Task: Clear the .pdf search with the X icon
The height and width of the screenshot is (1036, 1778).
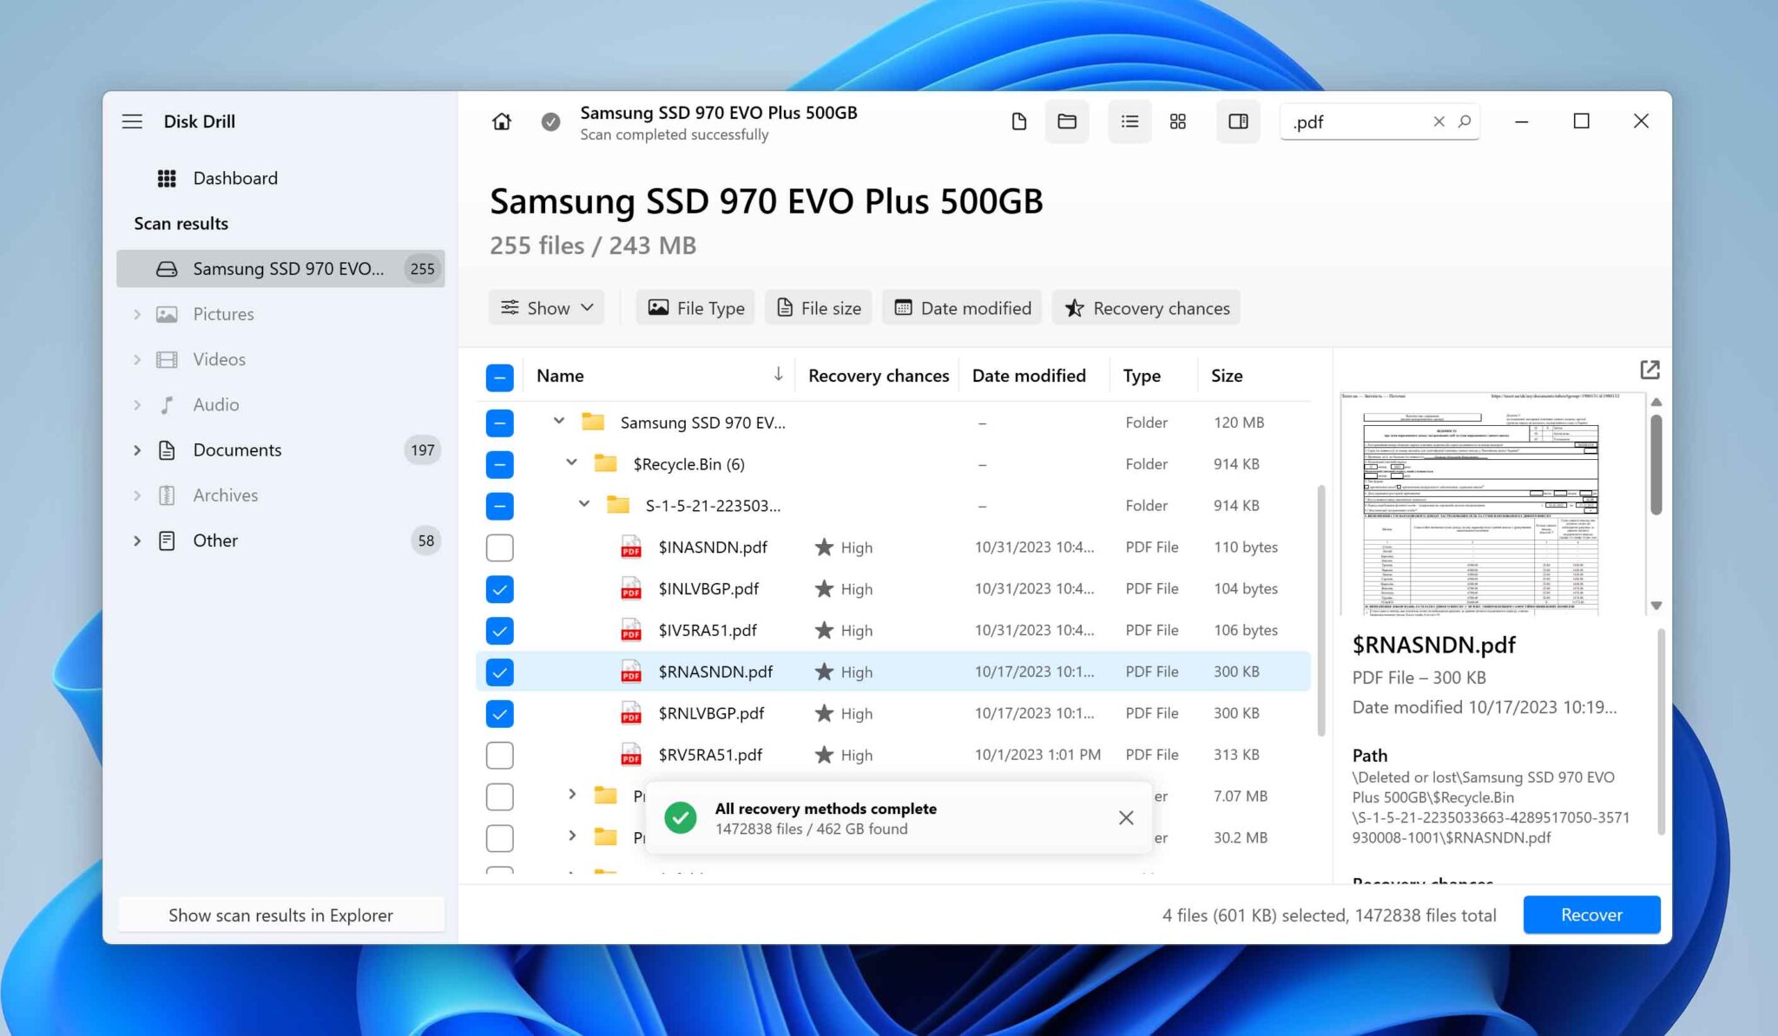Action: pyautogui.click(x=1439, y=121)
